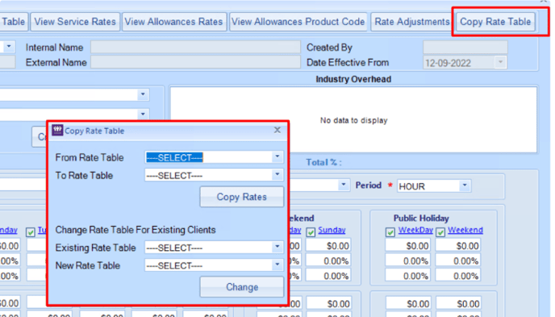Open the From Rate Table dropdown
Viewport: 555px width, 317px height.
click(277, 156)
